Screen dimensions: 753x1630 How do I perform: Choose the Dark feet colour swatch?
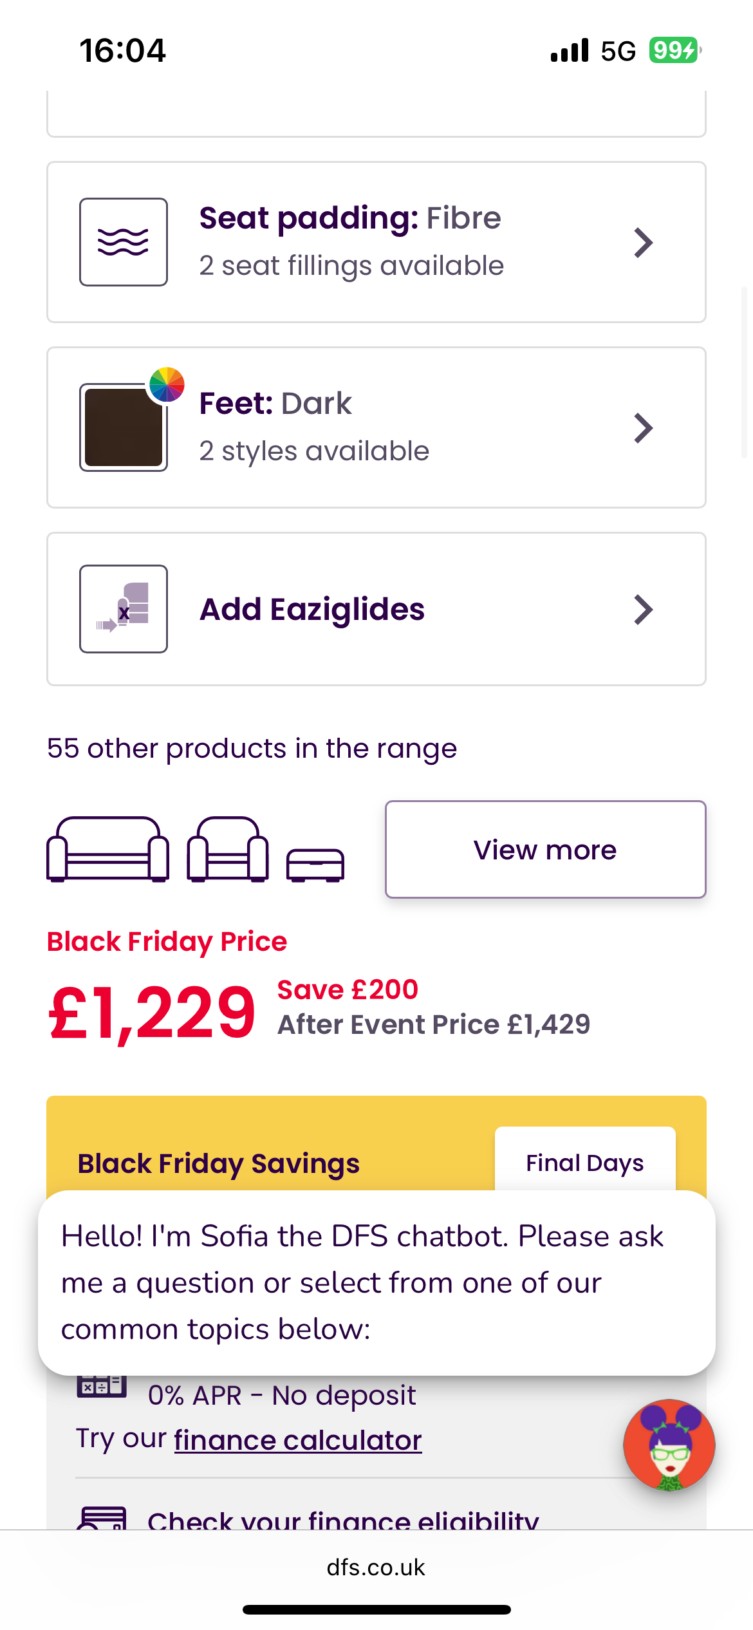(x=123, y=428)
